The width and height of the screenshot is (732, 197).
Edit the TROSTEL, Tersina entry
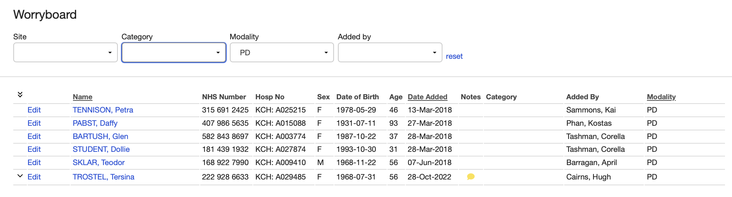click(x=34, y=177)
